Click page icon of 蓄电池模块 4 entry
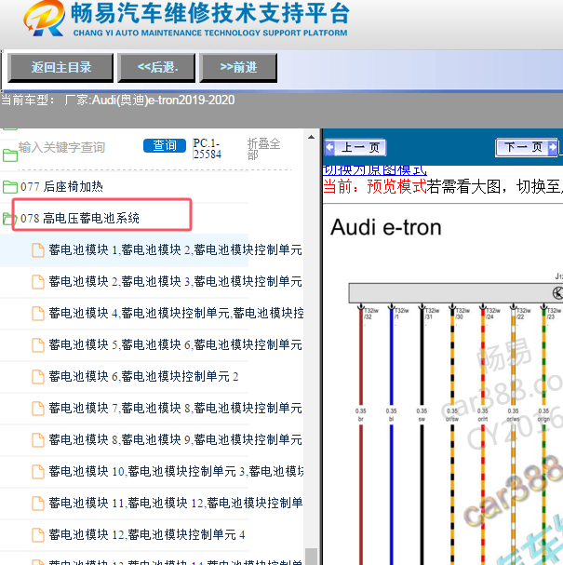Image resolution: width=563 pixels, height=565 pixels. (38, 314)
